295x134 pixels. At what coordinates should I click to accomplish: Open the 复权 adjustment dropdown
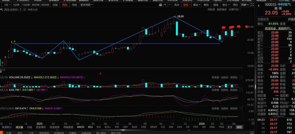pyautogui.click(x=186, y=5)
